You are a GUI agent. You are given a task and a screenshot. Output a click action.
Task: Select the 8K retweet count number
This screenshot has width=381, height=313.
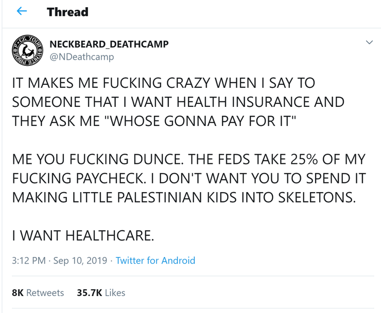pos(18,293)
